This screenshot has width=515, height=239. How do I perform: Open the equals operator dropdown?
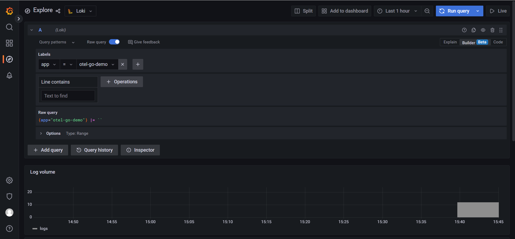(x=68, y=64)
